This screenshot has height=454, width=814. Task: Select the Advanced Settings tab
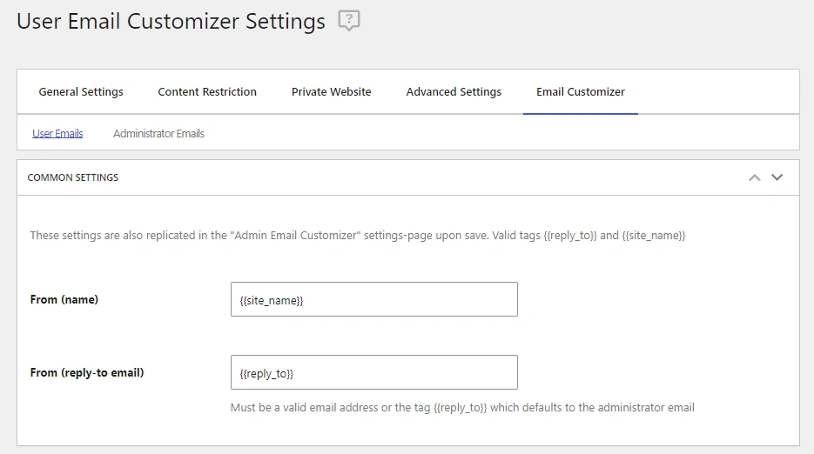[454, 92]
